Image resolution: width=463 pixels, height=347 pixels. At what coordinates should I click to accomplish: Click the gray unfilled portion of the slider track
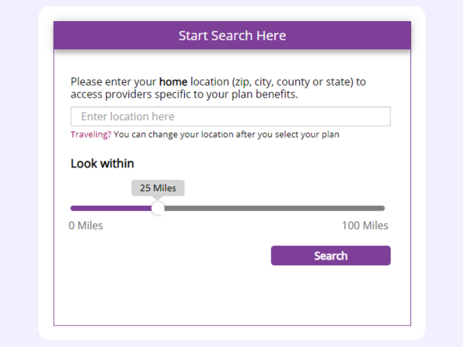click(274, 208)
